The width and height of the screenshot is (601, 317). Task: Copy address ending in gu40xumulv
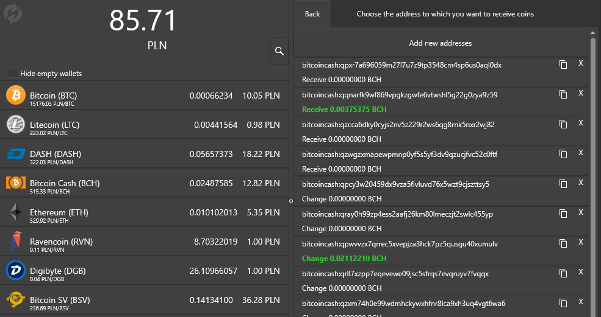pyautogui.click(x=563, y=243)
